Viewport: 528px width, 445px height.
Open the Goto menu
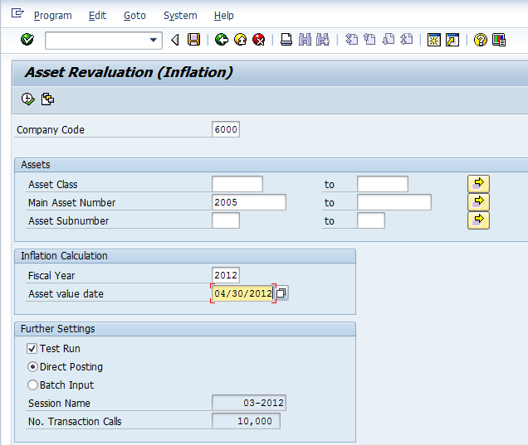[134, 16]
